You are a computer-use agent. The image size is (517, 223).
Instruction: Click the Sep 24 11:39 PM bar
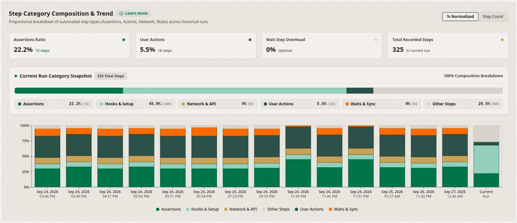point(298,156)
